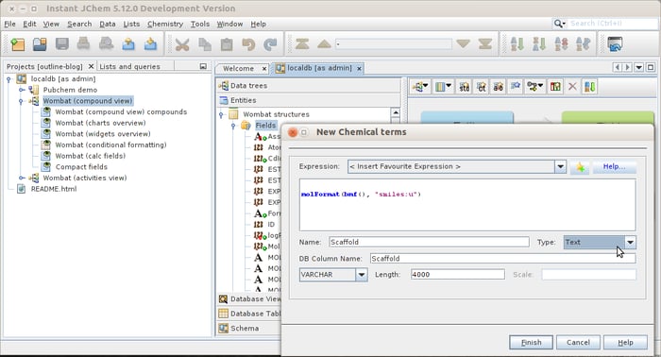The height and width of the screenshot is (357, 661).
Task: Click the rightmost main toolbar window refresh icon
Action: pos(615,43)
